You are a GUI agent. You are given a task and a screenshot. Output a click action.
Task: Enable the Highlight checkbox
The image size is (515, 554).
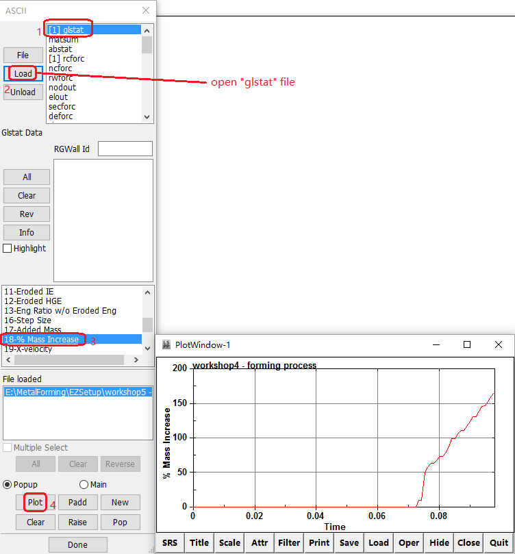(x=7, y=248)
